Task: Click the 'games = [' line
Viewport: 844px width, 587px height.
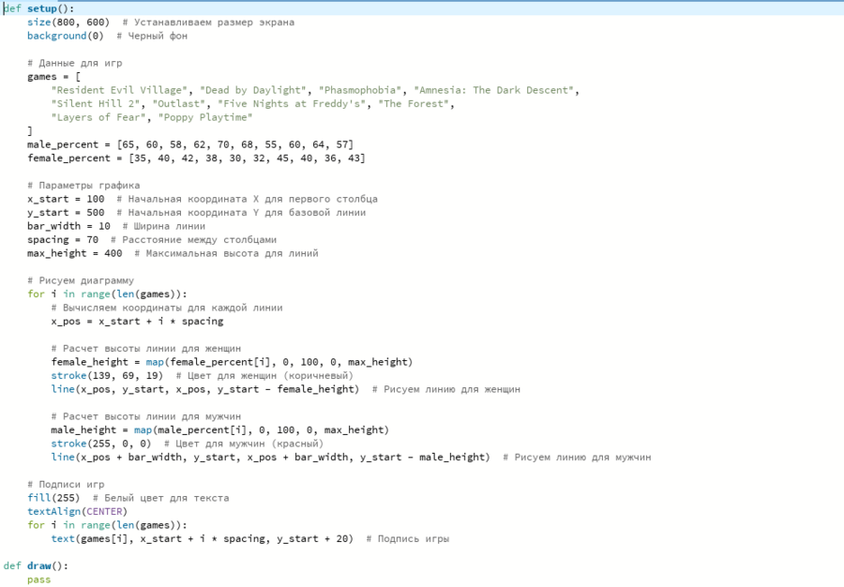Action: click(53, 77)
